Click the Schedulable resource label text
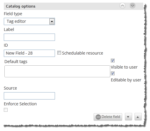 [82, 53]
